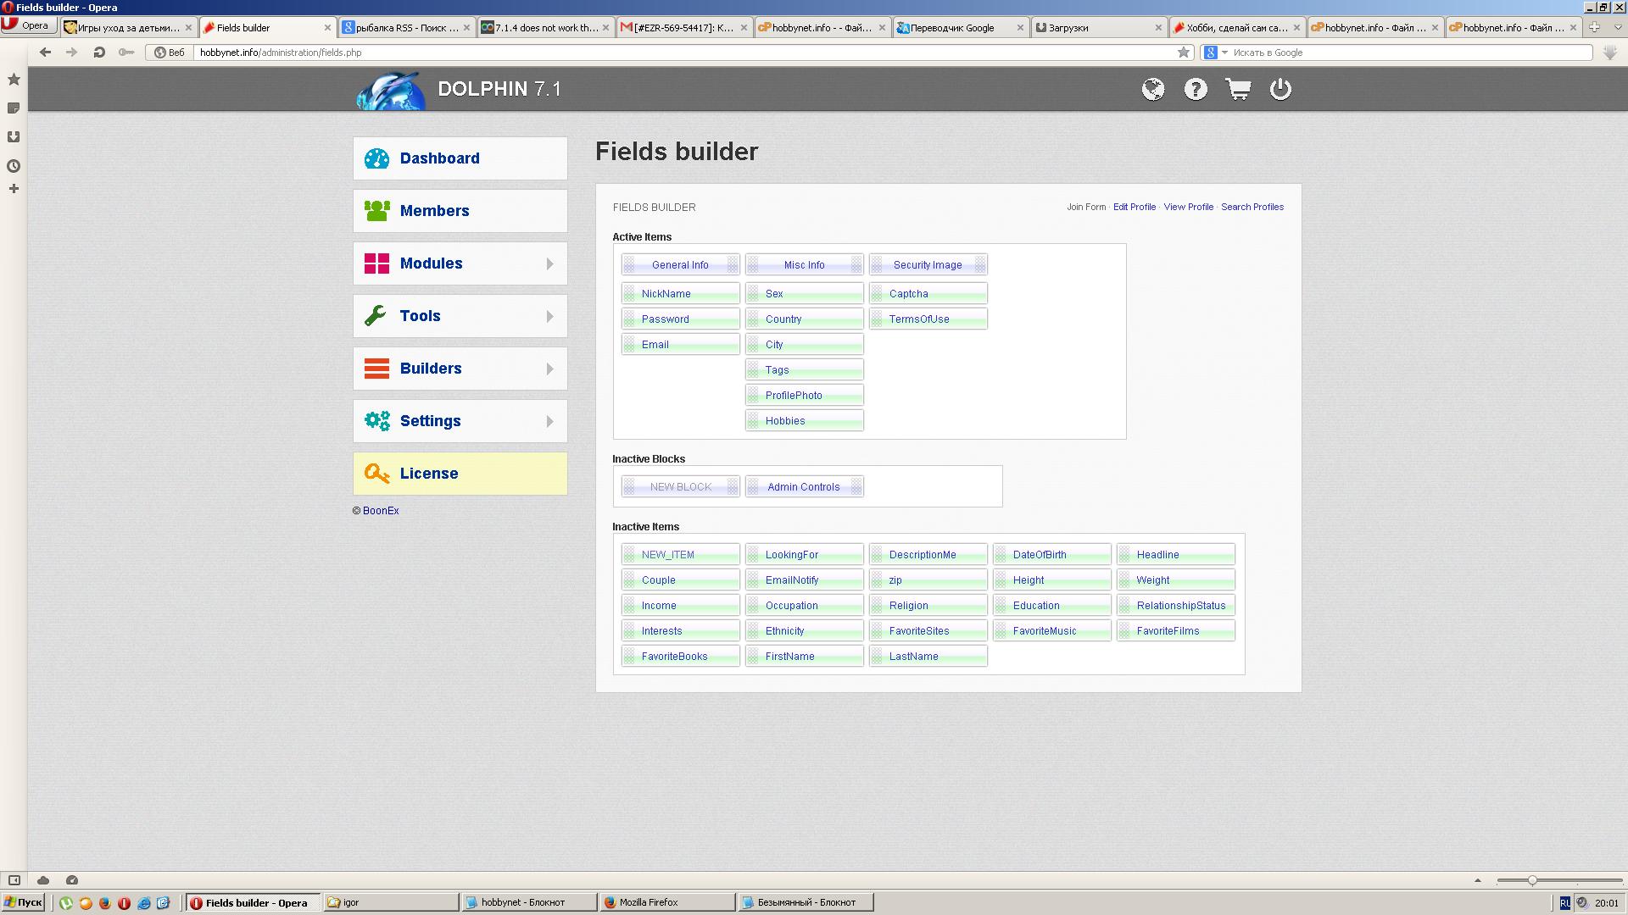
Task: Expand the Builders menu arrow
Action: (549, 369)
